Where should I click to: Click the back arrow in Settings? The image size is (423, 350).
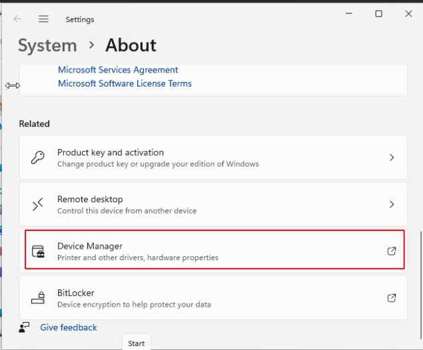point(17,19)
